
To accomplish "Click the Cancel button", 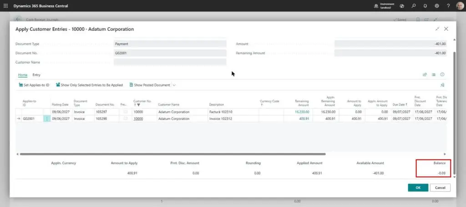I will click(x=440, y=188).
